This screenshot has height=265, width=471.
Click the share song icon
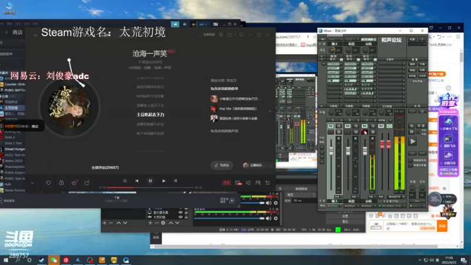pyautogui.click(x=87, y=183)
